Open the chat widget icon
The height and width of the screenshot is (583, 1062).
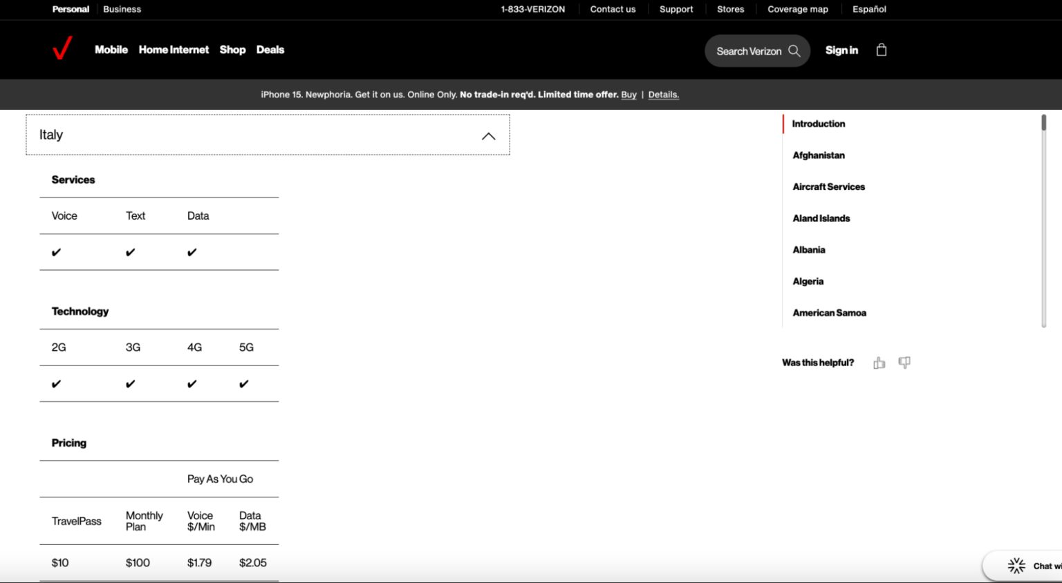tap(1016, 566)
